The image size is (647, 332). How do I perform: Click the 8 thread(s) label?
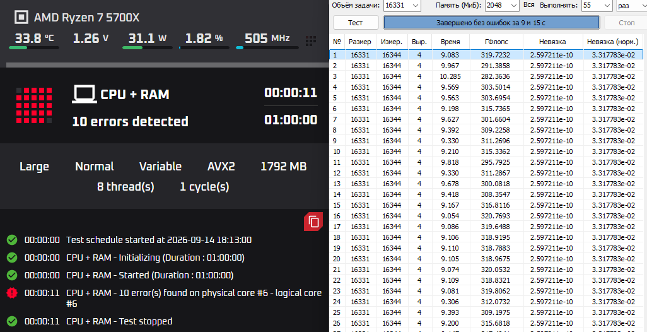click(125, 187)
